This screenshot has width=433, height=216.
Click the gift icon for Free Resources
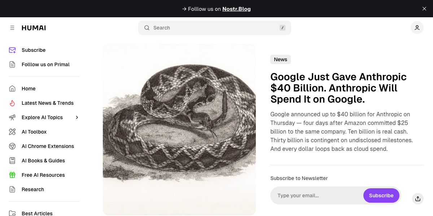tap(12, 175)
